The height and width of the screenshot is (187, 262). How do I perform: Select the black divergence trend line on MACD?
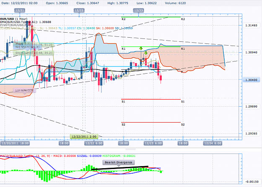coord(120,168)
